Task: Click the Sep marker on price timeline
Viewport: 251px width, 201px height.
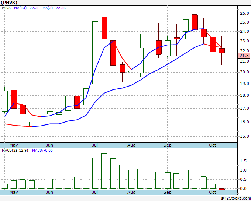Action: click(x=168, y=145)
